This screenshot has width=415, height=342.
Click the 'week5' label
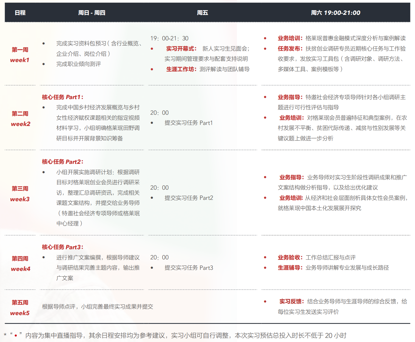[x=20, y=313]
